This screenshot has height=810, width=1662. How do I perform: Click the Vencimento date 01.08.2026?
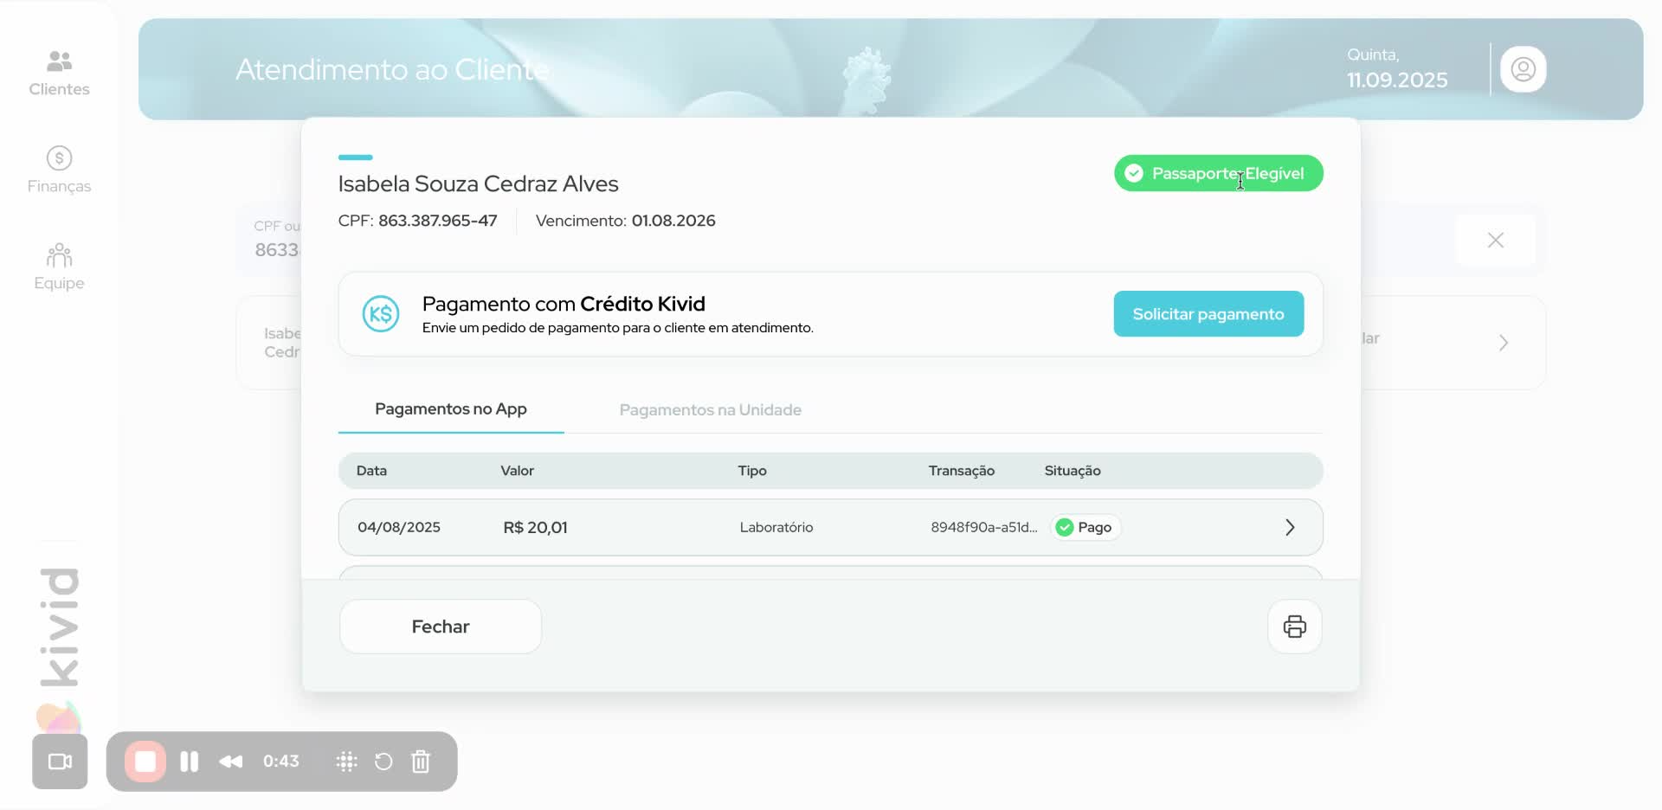coord(673,221)
